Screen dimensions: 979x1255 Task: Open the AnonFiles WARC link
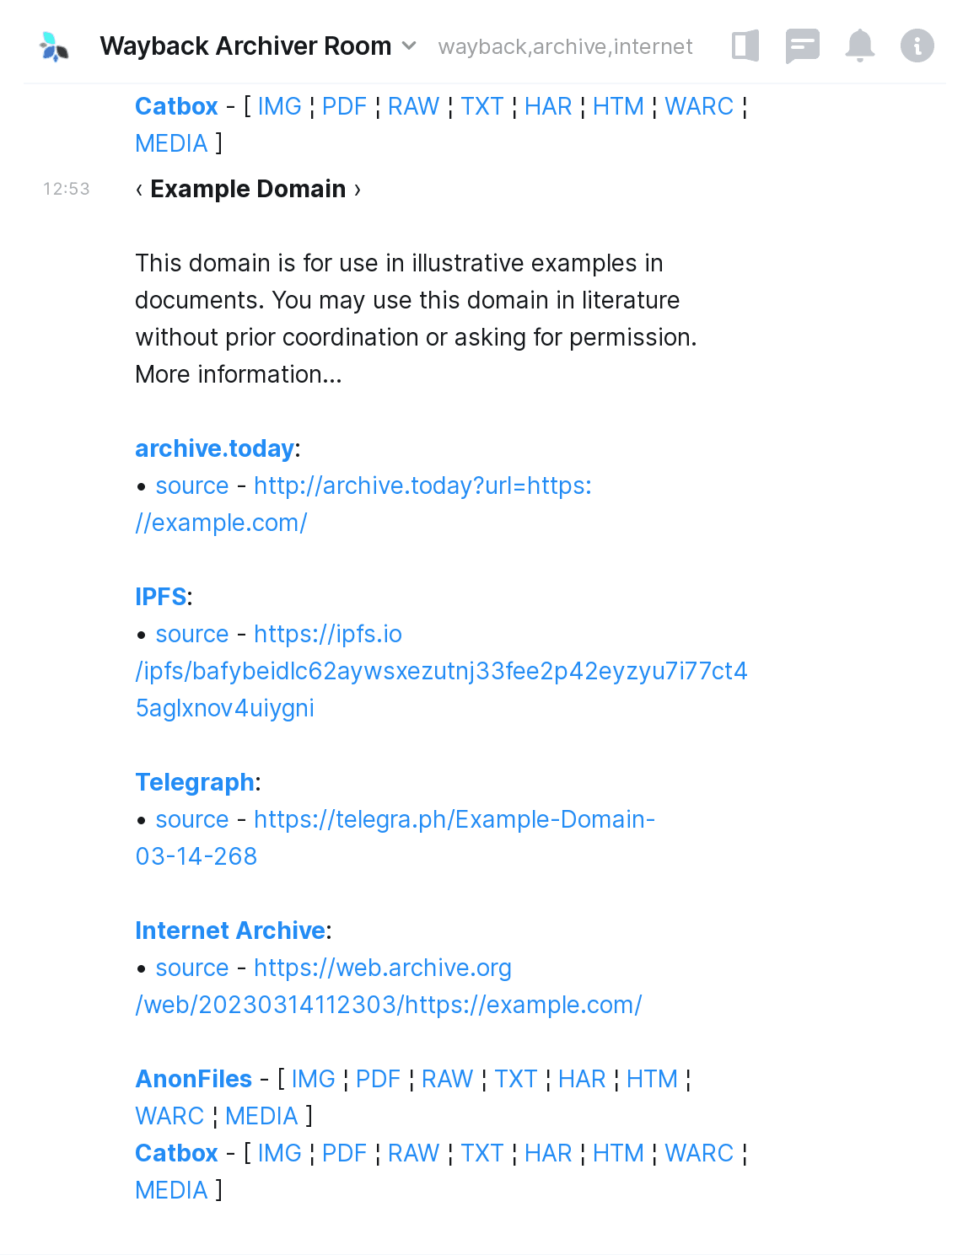(169, 1116)
